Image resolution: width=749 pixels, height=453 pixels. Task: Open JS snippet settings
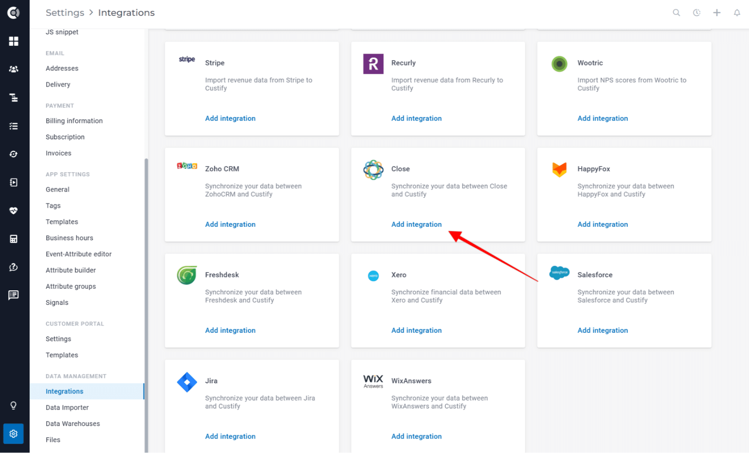[x=62, y=32]
